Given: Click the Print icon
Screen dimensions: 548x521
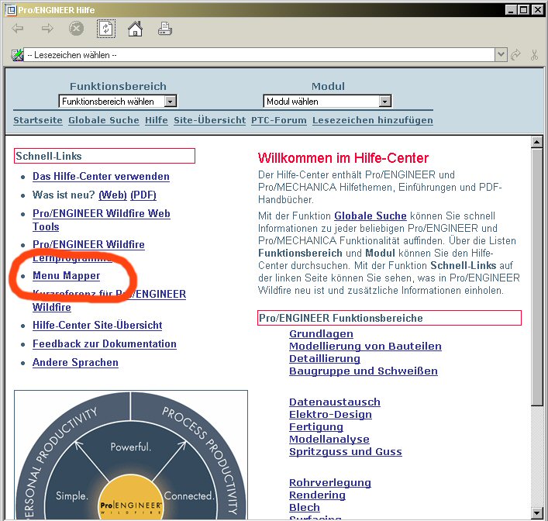Looking at the screenshot, I should [164, 29].
